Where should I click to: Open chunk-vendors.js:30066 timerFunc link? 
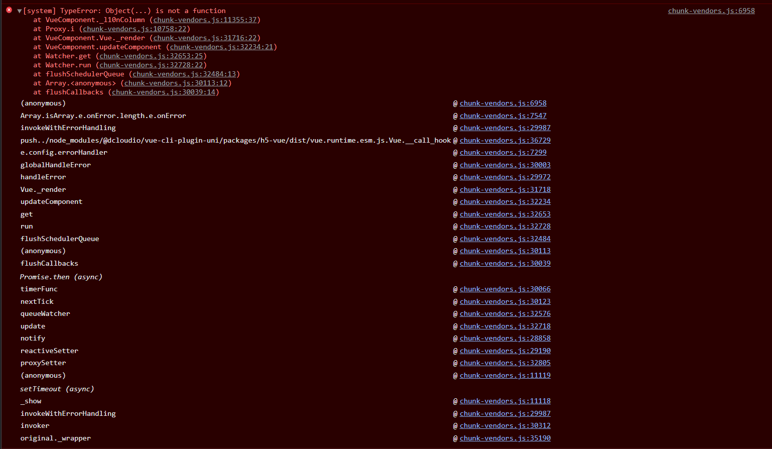505,289
